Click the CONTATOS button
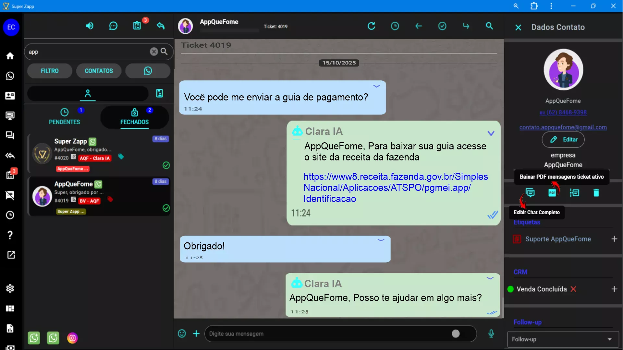 [99, 71]
